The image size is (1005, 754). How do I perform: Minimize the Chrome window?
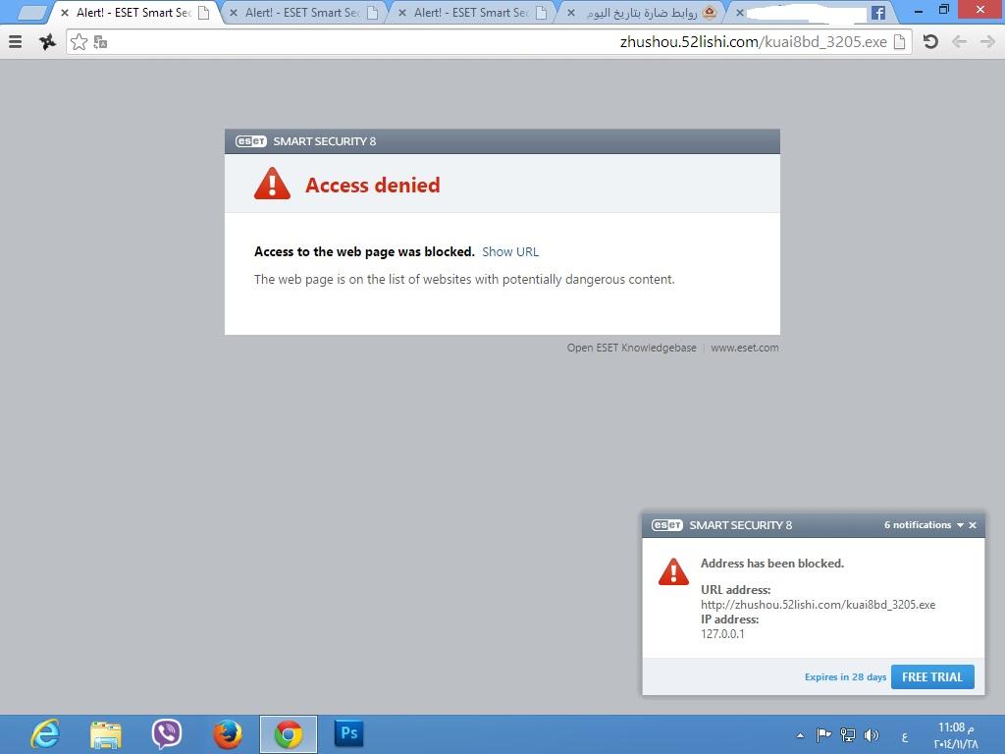point(919,11)
